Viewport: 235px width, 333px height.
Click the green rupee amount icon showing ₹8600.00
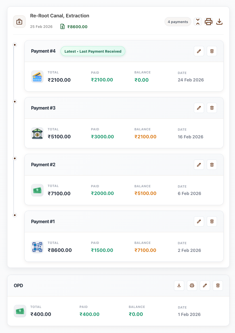pyautogui.click(x=63, y=26)
